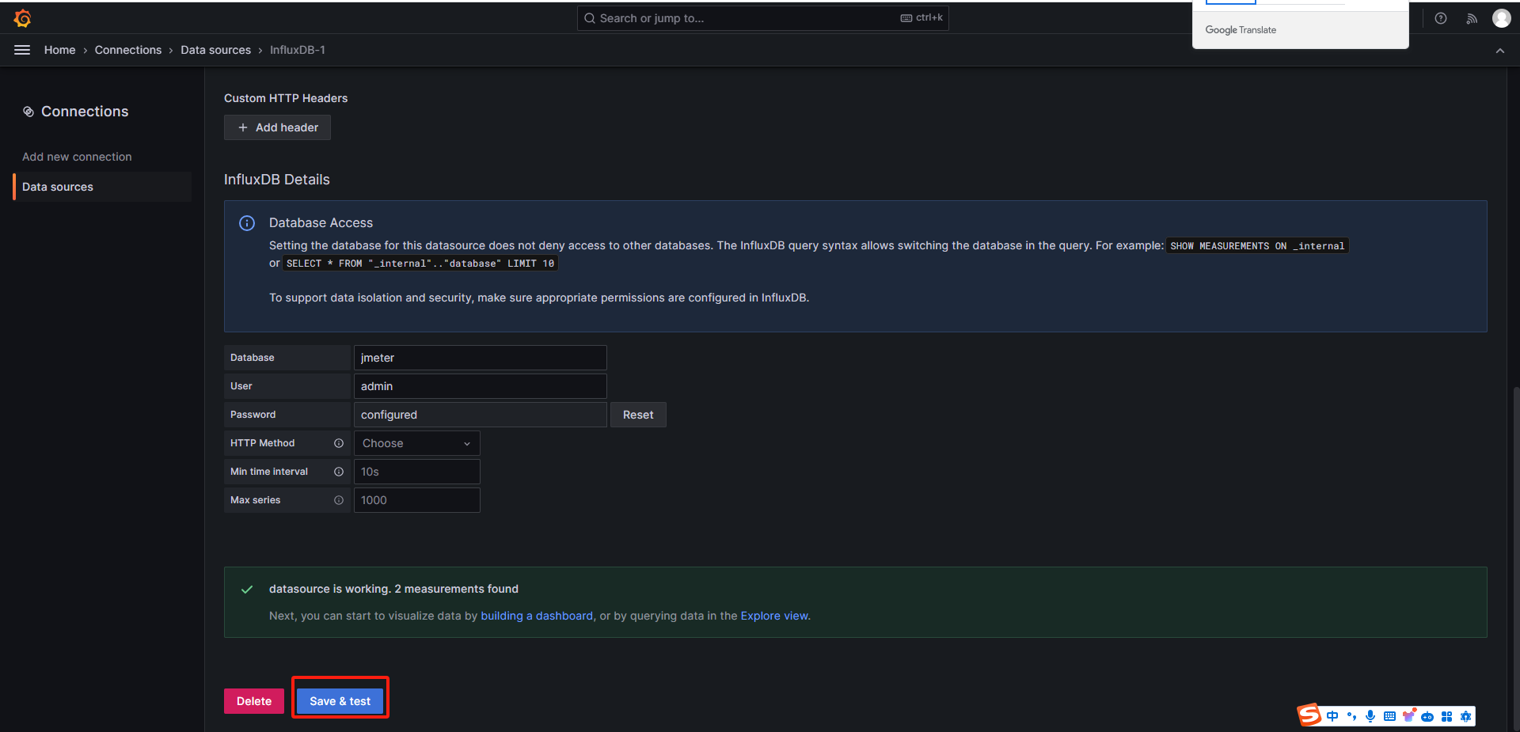Image resolution: width=1520 pixels, height=732 pixels.
Task: Open the help question mark menu
Action: click(1441, 18)
